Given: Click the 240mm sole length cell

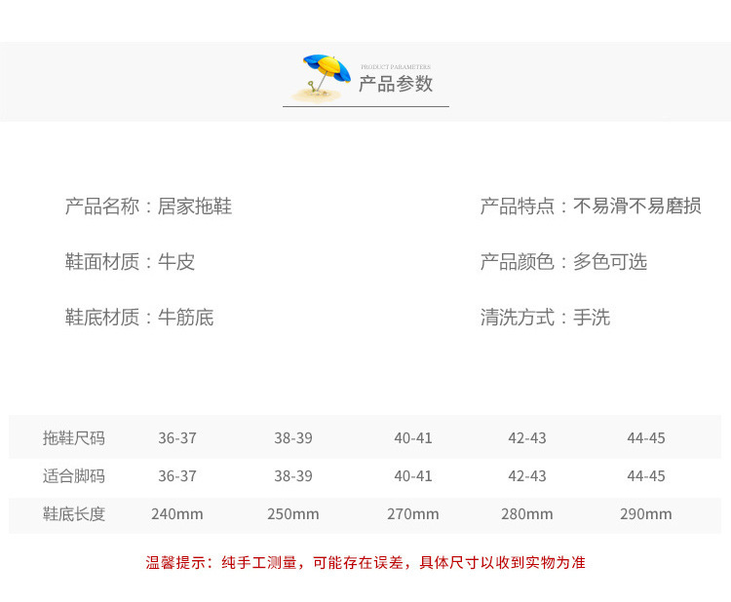Looking at the screenshot, I should [x=177, y=514].
